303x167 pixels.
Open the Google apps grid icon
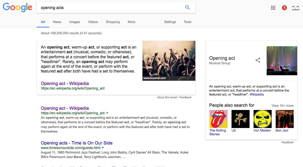click(273, 8)
